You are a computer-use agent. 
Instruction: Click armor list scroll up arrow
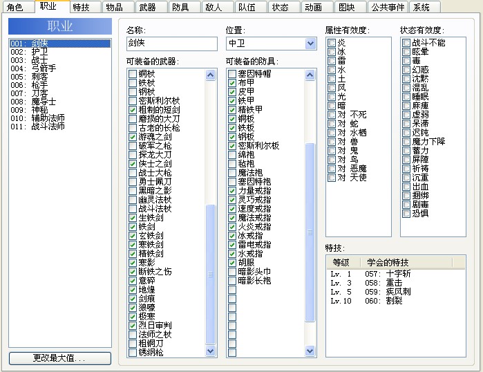pos(310,75)
